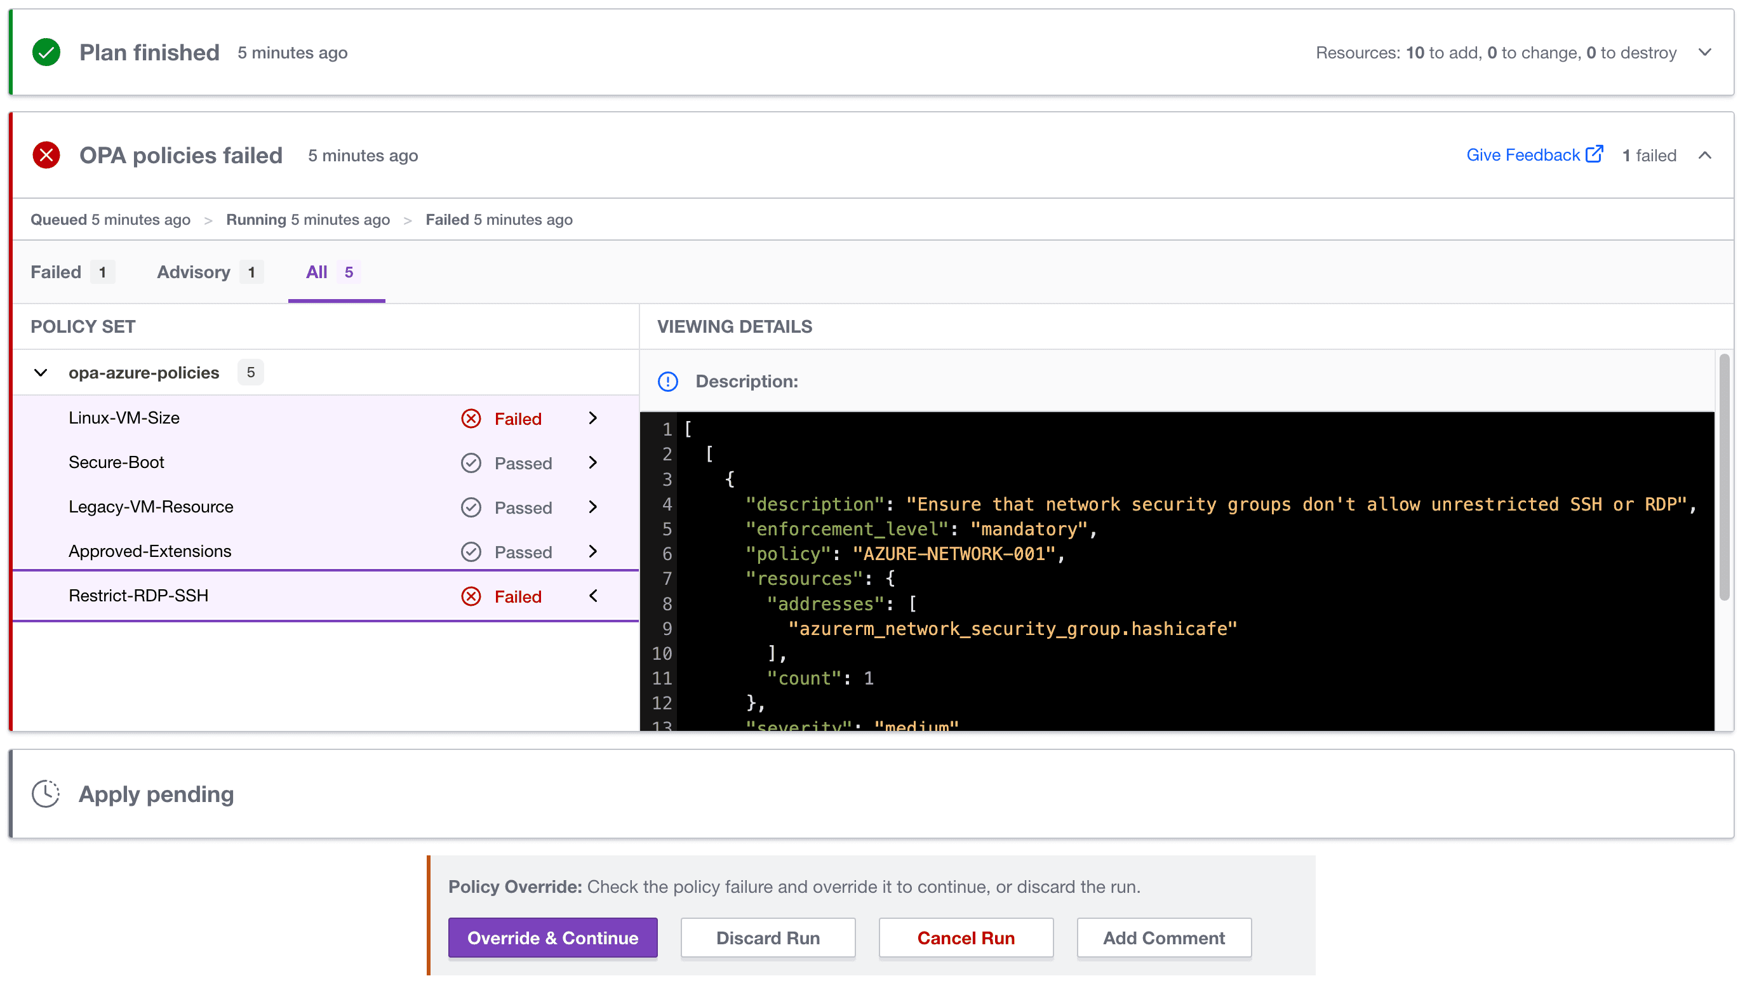Click the Discard Run button

768,938
